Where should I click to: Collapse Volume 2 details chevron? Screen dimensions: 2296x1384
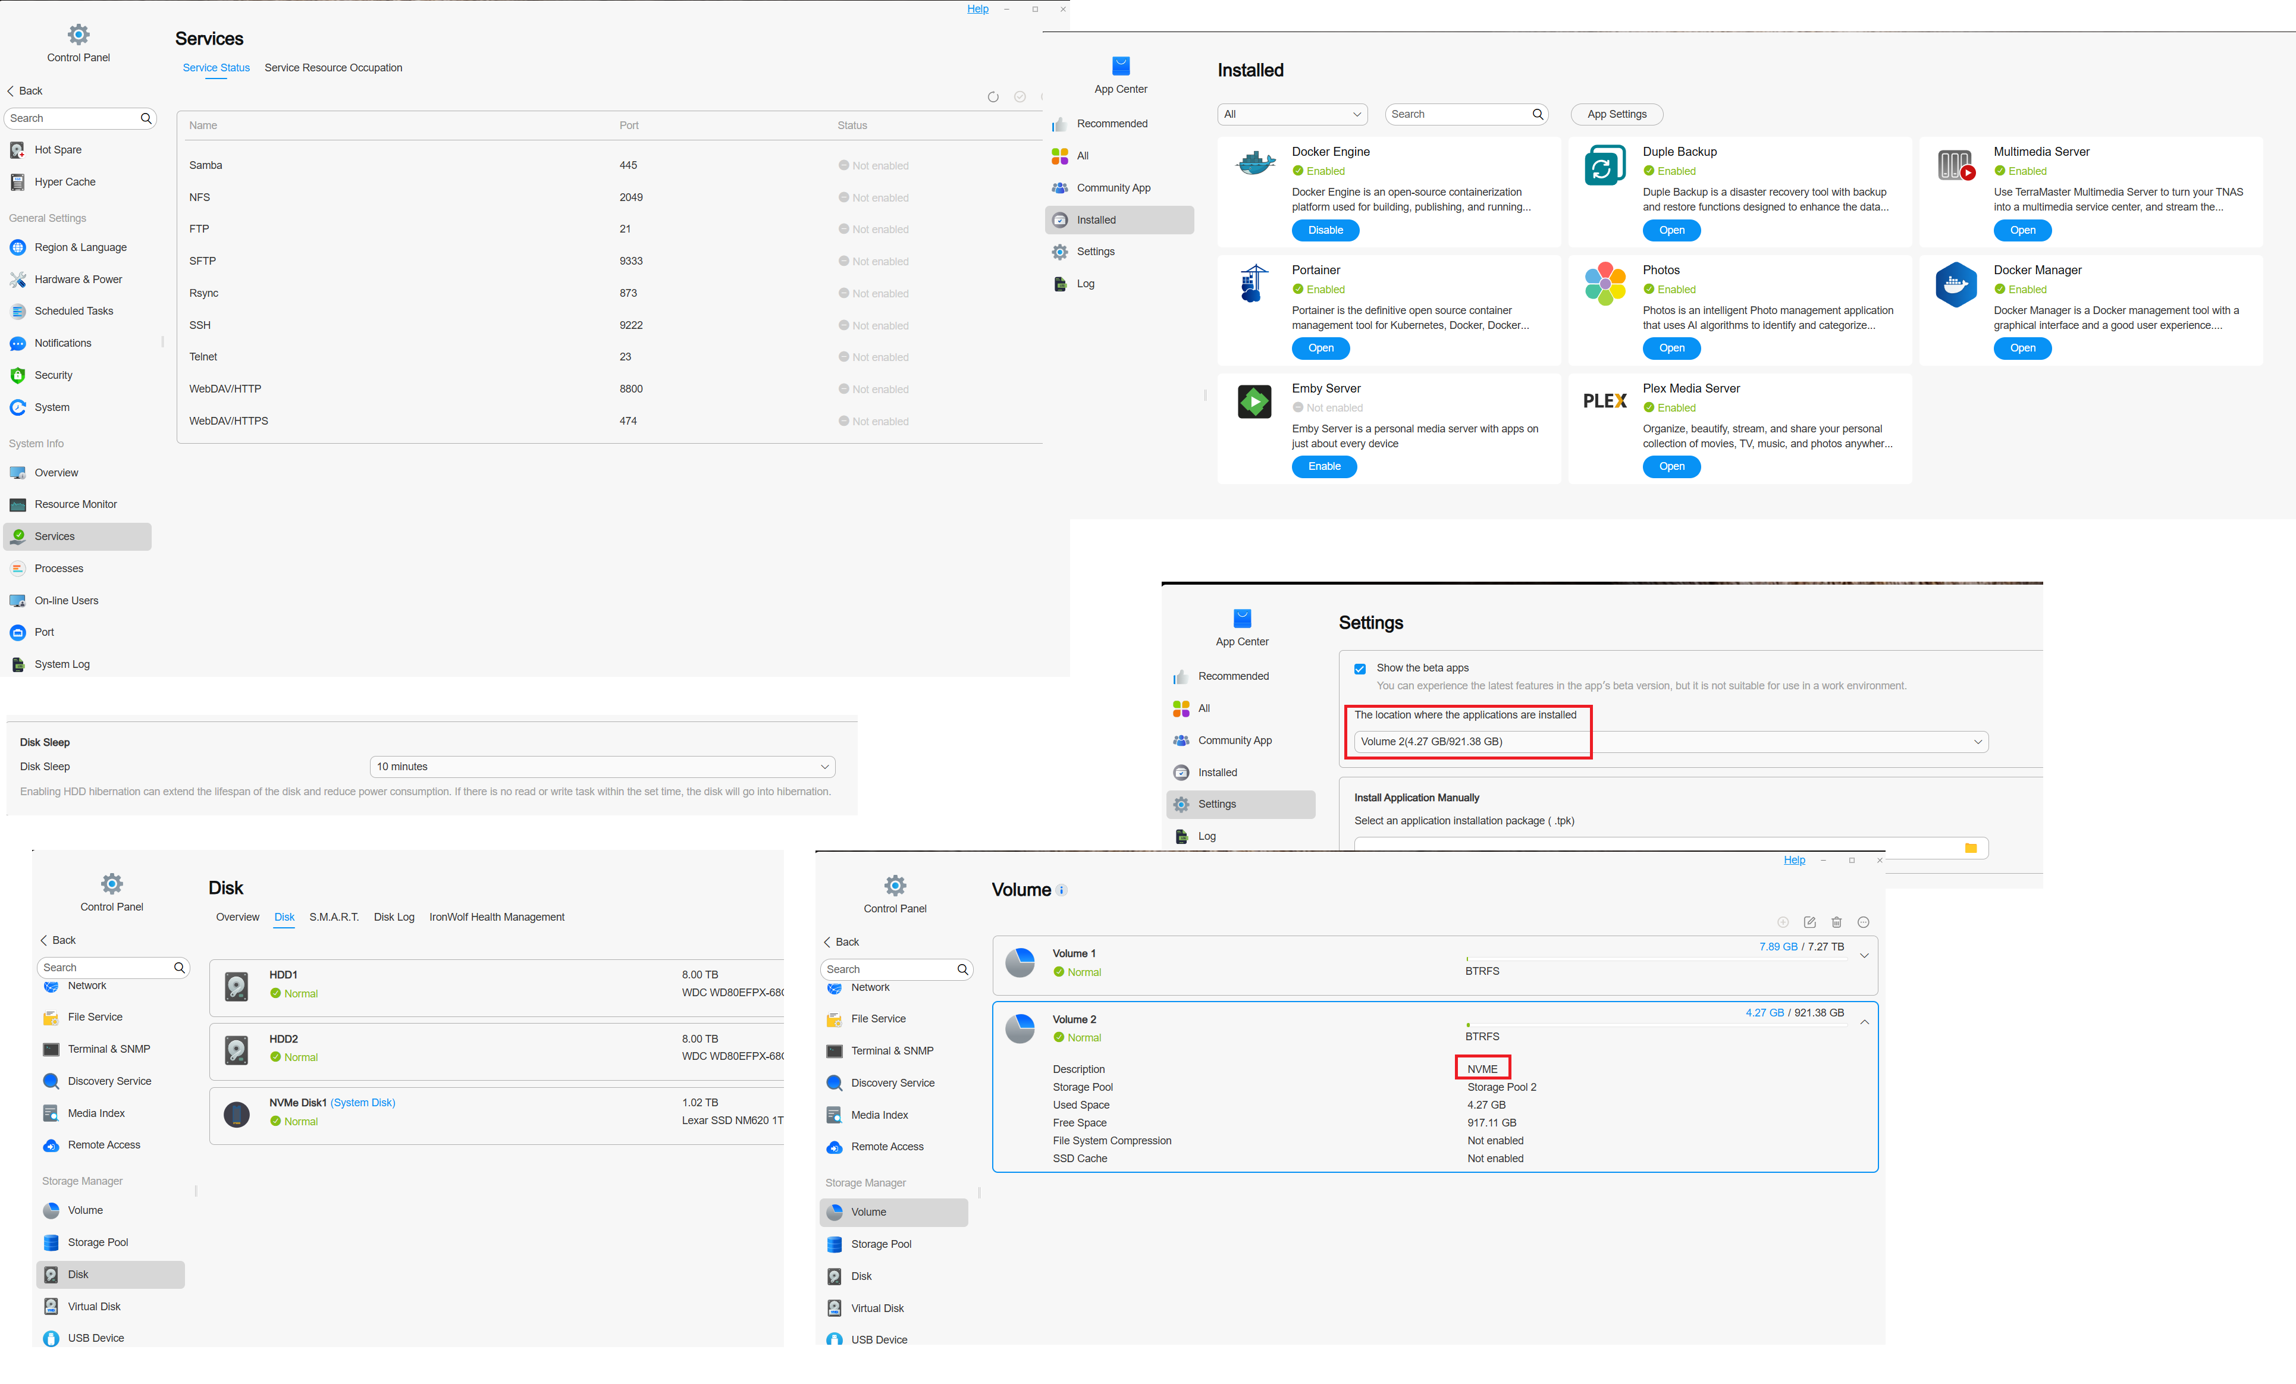click(x=1864, y=1021)
